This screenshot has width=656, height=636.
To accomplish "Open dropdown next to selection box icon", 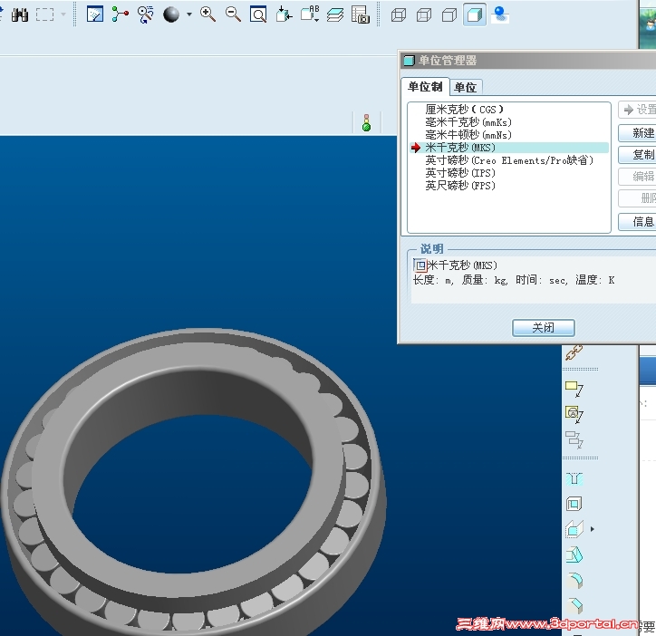I will click(63, 14).
